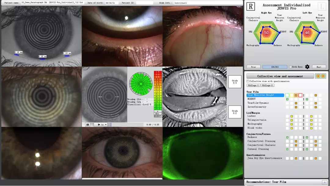Viewport: 330px width, 186px height.
Task: Tick Collective view with questionnaires checkbox
Action: coord(248,81)
